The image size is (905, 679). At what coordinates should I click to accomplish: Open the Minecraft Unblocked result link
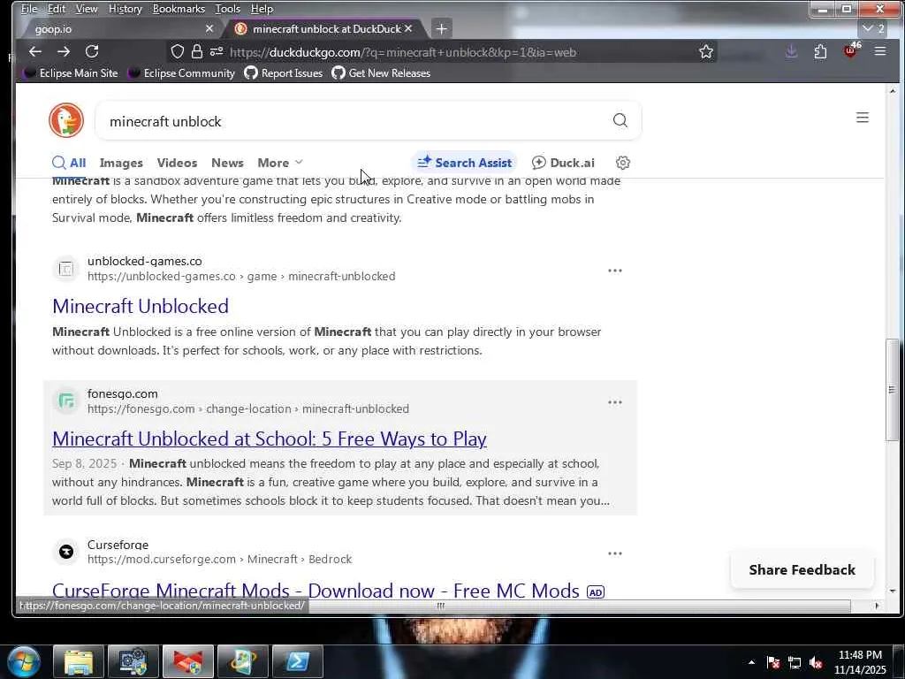click(x=141, y=306)
